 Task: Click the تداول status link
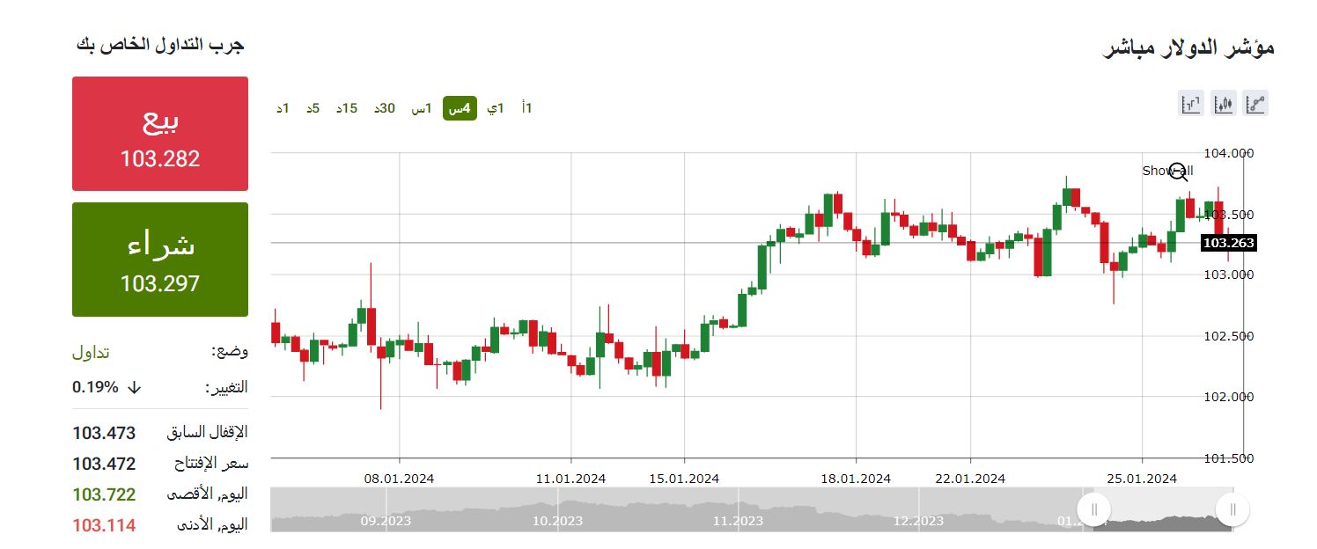pos(91,352)
